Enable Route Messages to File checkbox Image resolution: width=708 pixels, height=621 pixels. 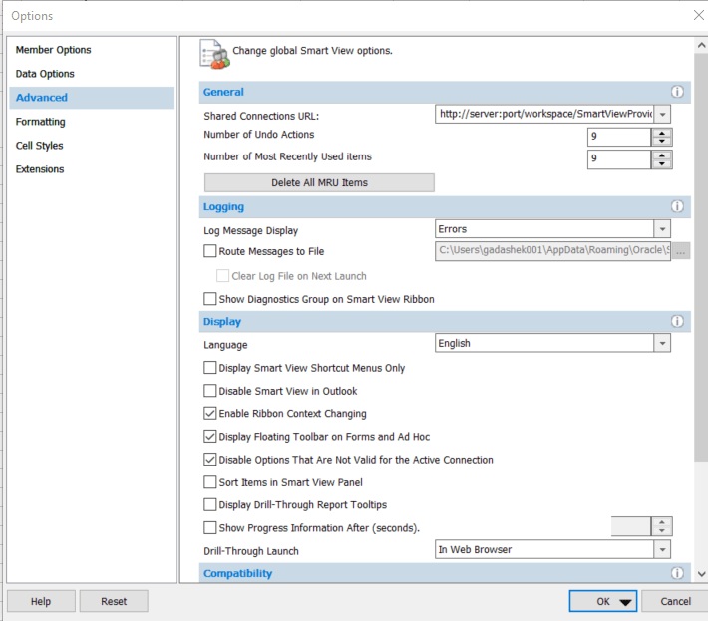(x=210, y=252)
